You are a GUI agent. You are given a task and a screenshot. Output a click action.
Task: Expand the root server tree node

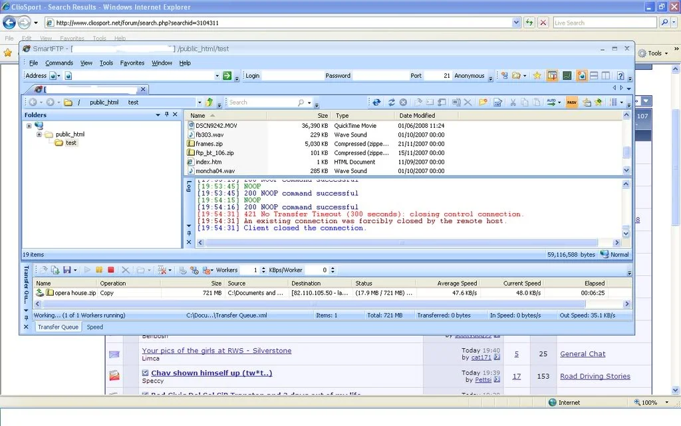point(29,126)
